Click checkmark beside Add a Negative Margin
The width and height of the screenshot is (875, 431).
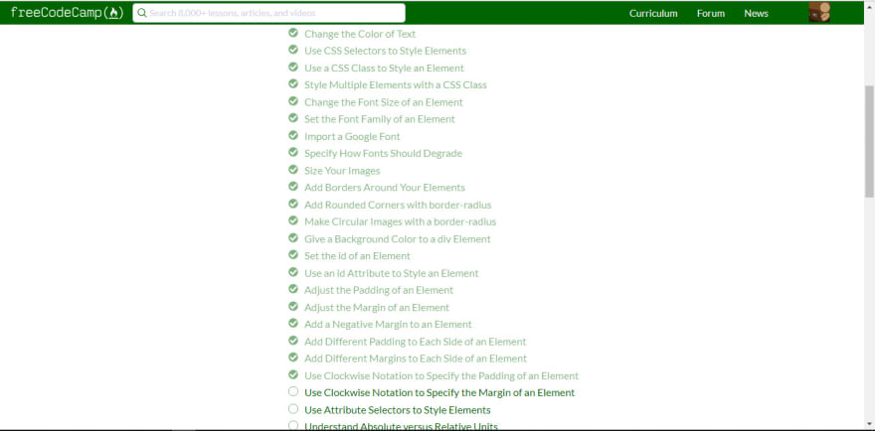pyautogui.click(x=293, y=323)
